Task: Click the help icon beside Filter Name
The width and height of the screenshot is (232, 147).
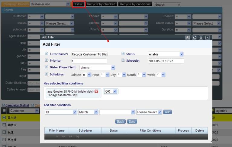Action: [x=47, y=54]
